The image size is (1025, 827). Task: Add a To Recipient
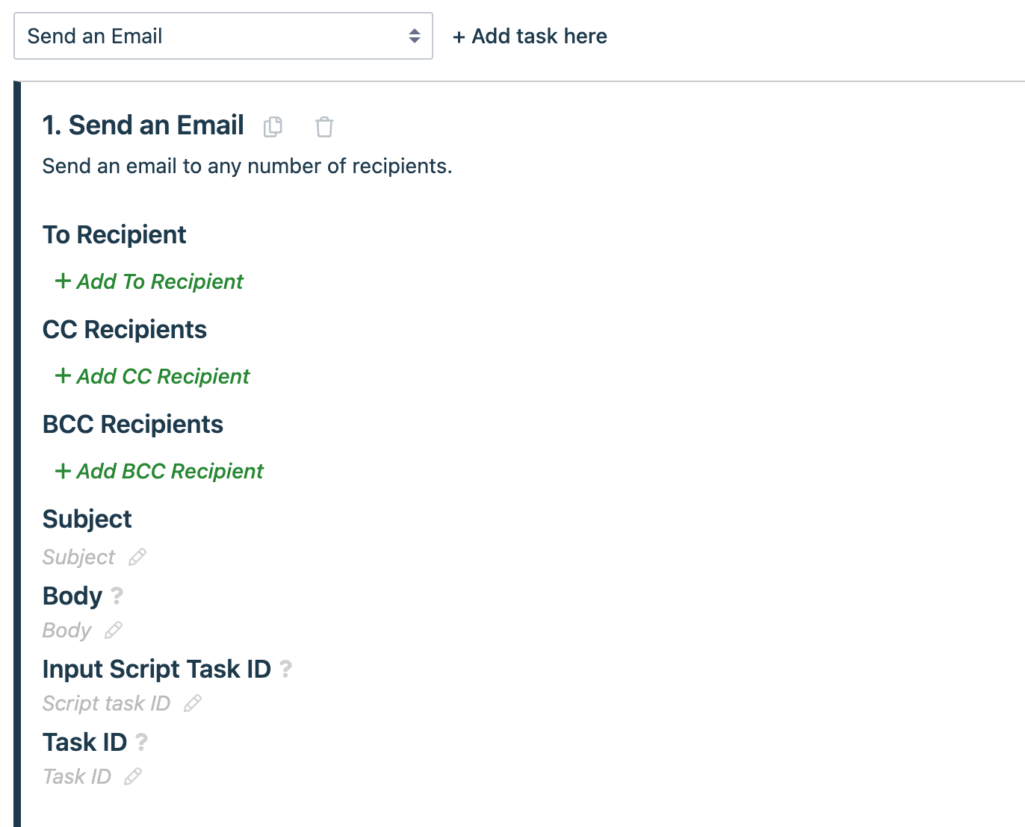click(149, 281)
